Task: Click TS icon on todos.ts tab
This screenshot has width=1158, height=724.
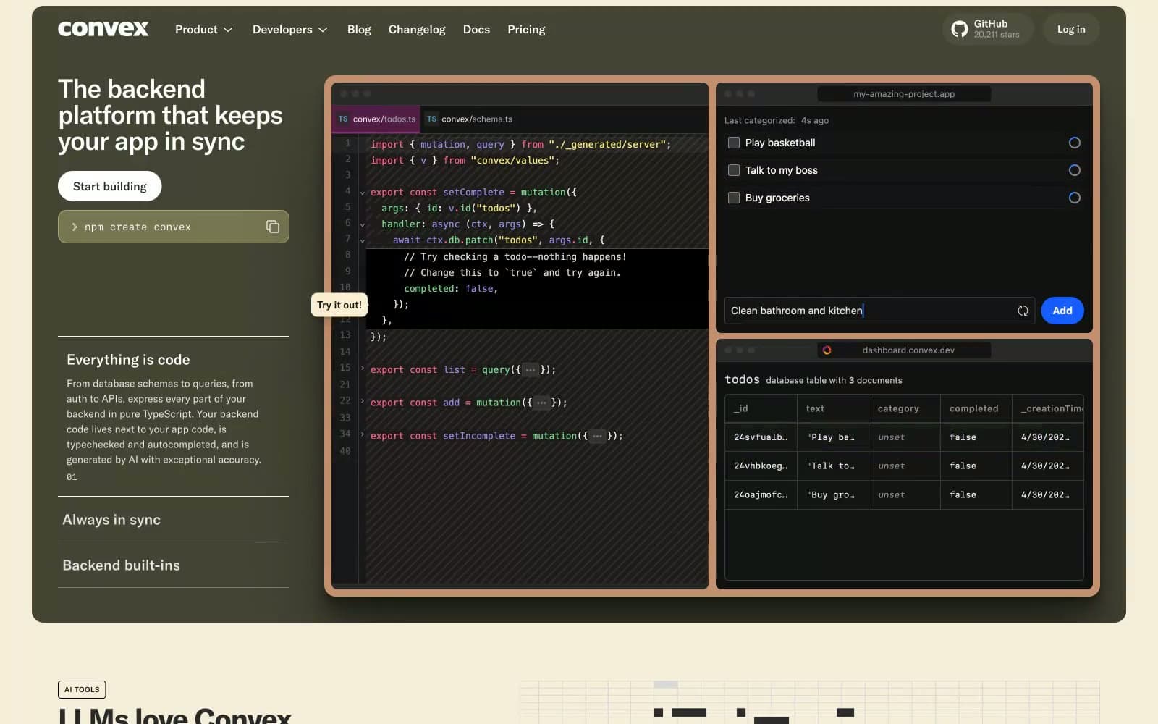Action: click(343, 119)
